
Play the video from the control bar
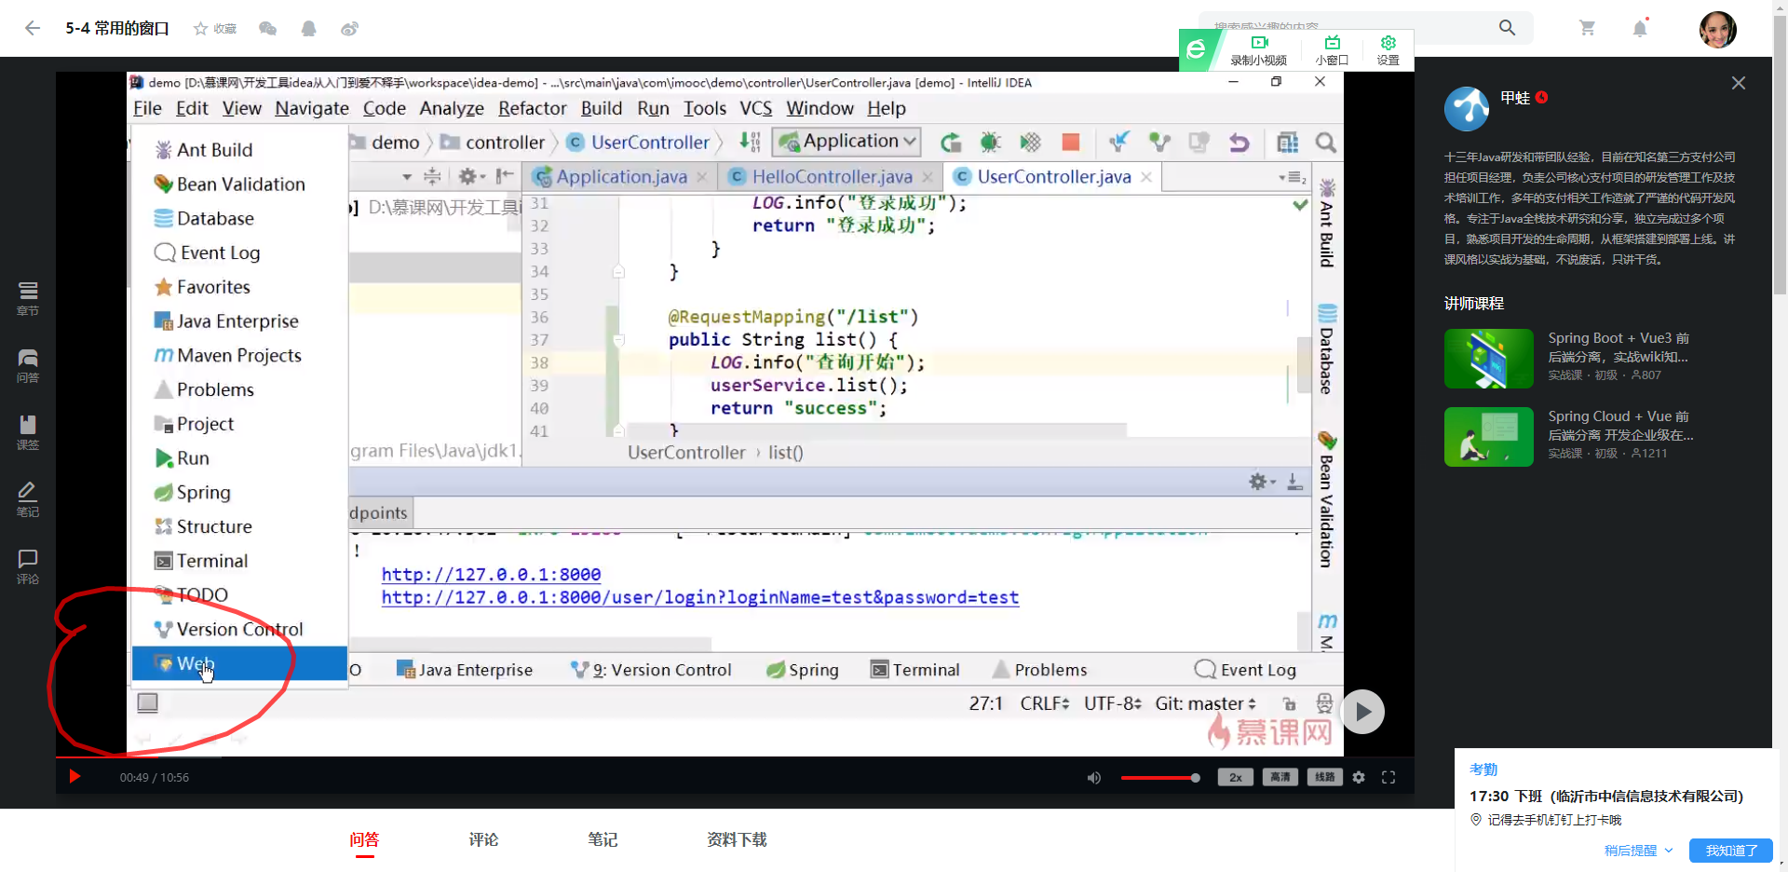(74, 777)
